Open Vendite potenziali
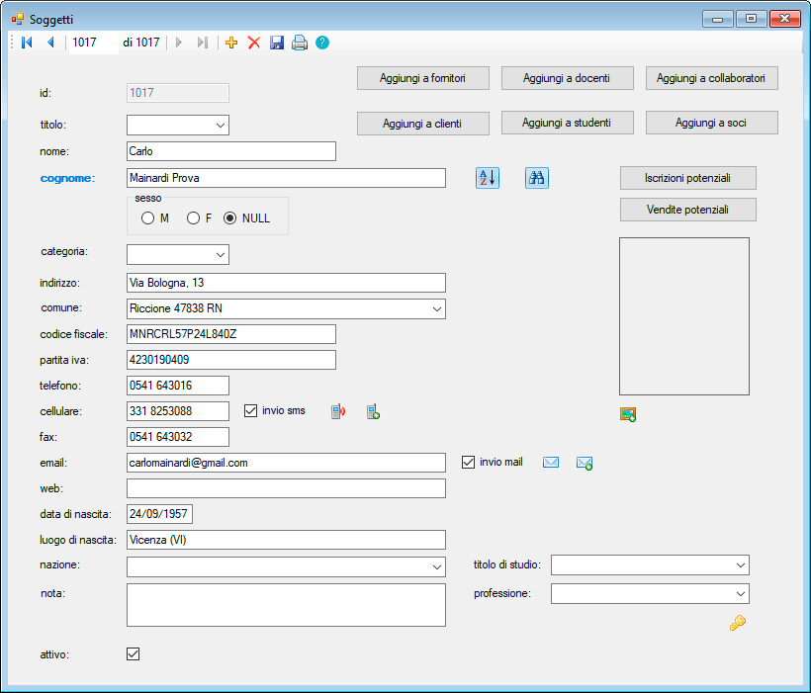The width and height of the screenshot is (811, 693). click(688, 210)
